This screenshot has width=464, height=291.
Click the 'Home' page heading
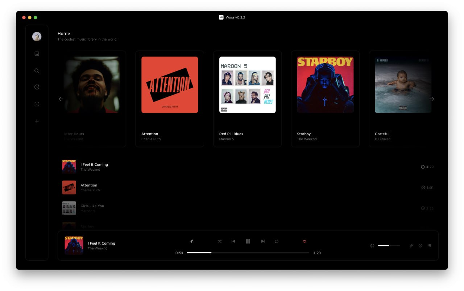(x=64, y=33)
